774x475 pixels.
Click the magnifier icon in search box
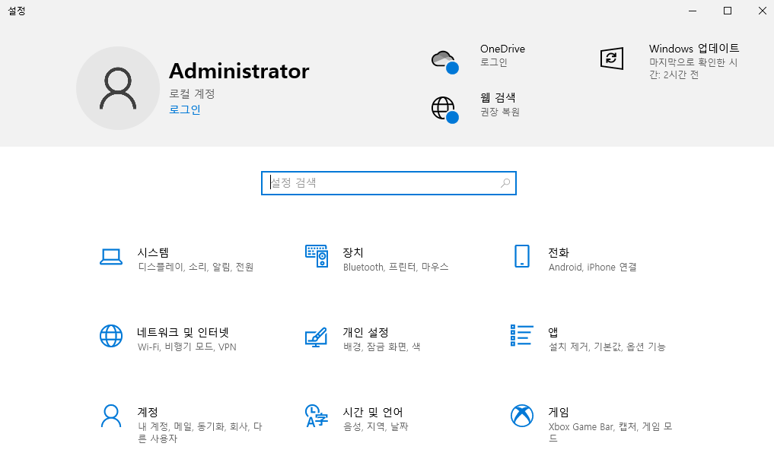pyautogui.click(x=505, y=183)
